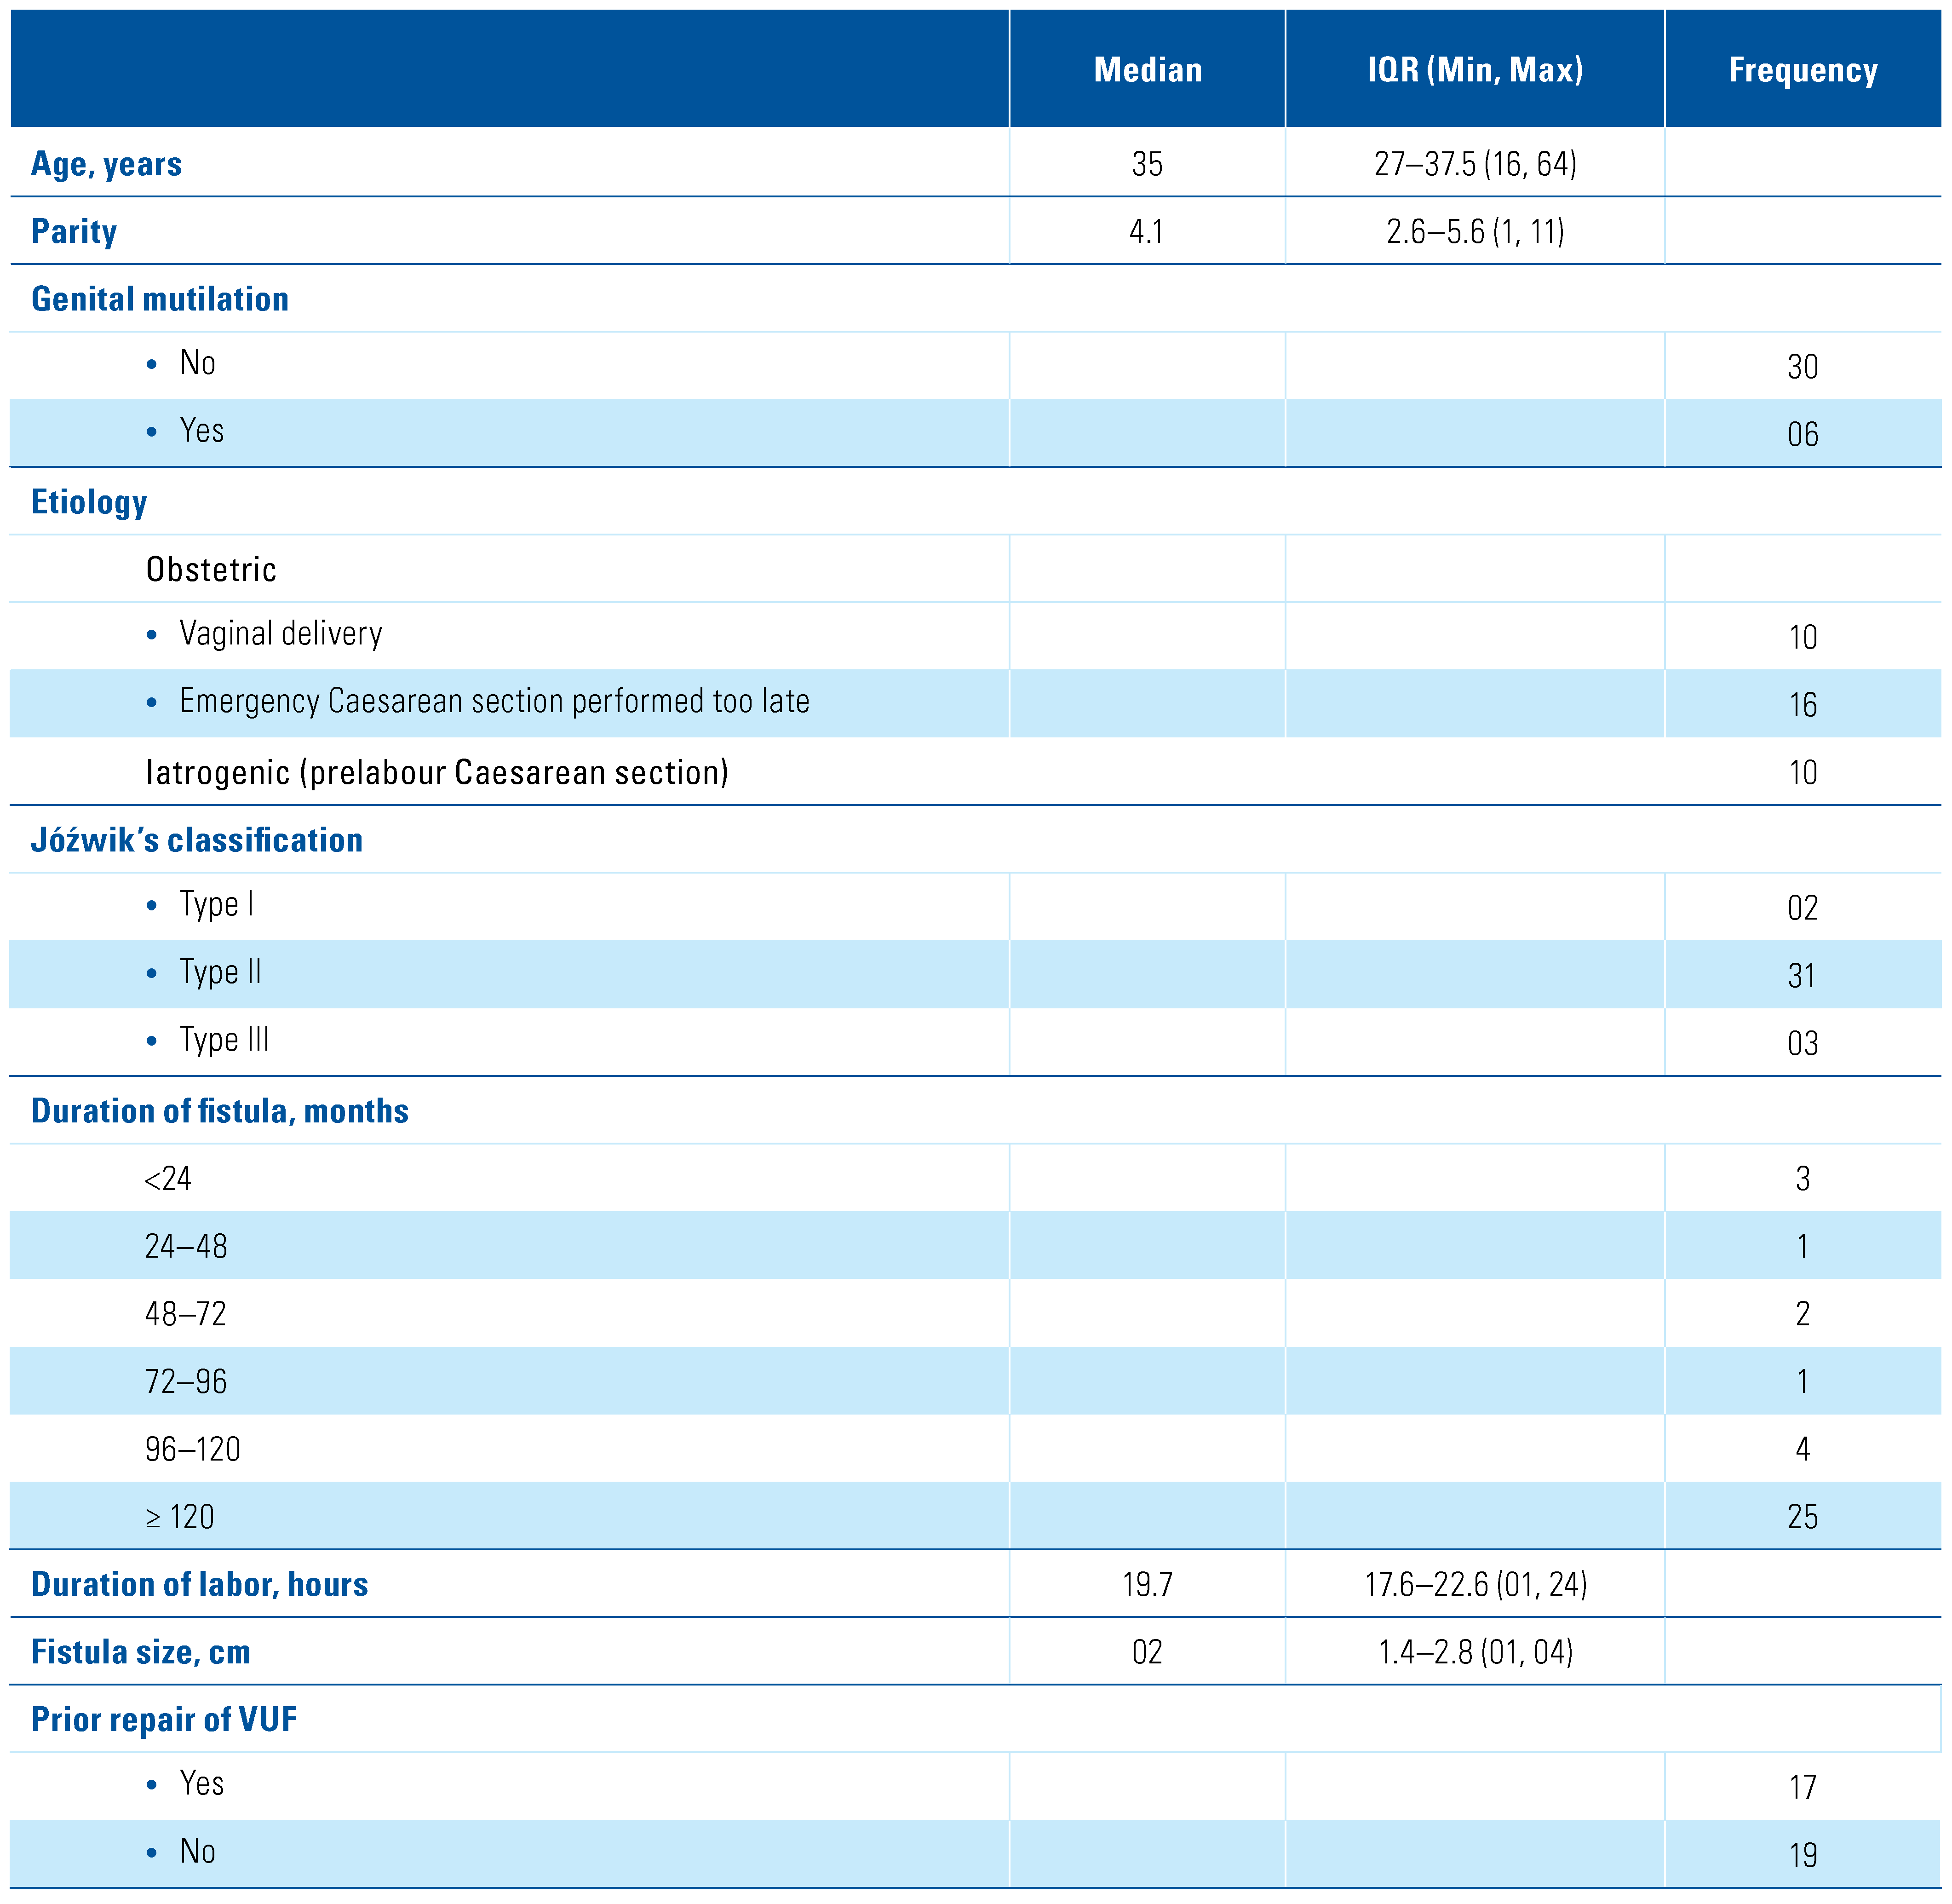
Task: Click the Vaginal delivery row label
Action: click(x=280, y=634)
